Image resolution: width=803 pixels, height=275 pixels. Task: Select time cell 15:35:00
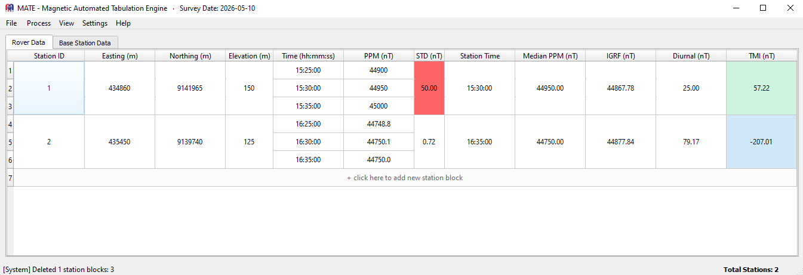coord(308,106)
